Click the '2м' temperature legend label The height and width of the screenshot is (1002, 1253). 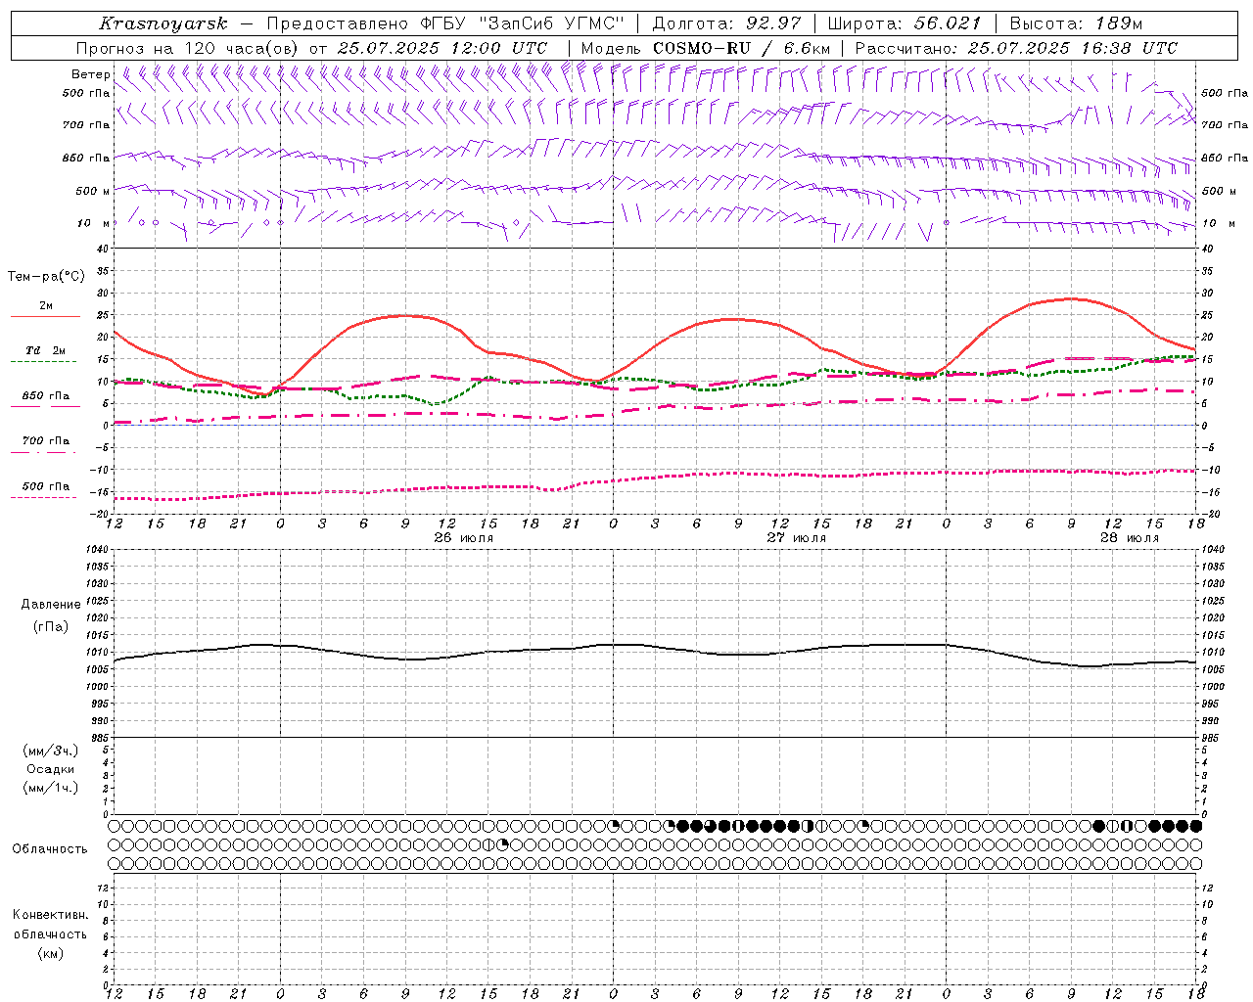point(46,306)
